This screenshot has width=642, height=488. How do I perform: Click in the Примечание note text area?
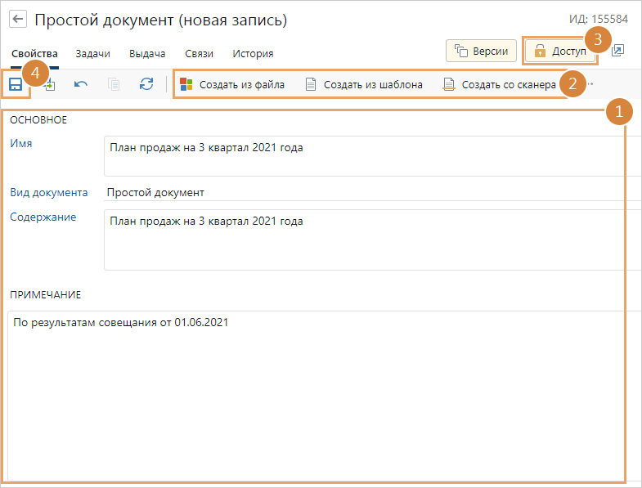[x=319, y=392]
